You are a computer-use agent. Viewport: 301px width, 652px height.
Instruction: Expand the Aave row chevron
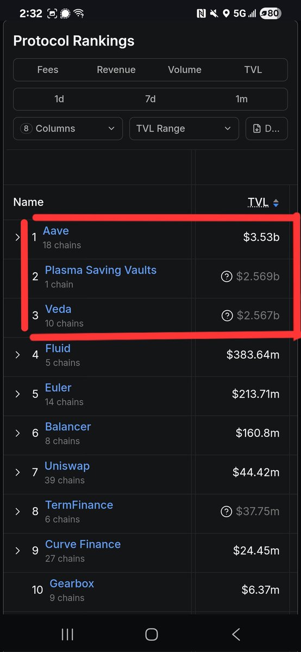click(x=17, y=237)
